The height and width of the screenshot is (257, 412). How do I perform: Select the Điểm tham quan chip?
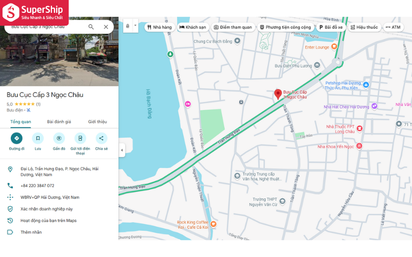tap(233, 27)
